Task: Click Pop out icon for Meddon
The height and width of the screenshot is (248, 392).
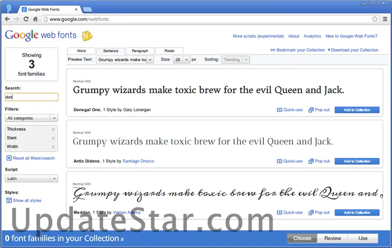Action: pyautogui.click(x=311, y=212)
